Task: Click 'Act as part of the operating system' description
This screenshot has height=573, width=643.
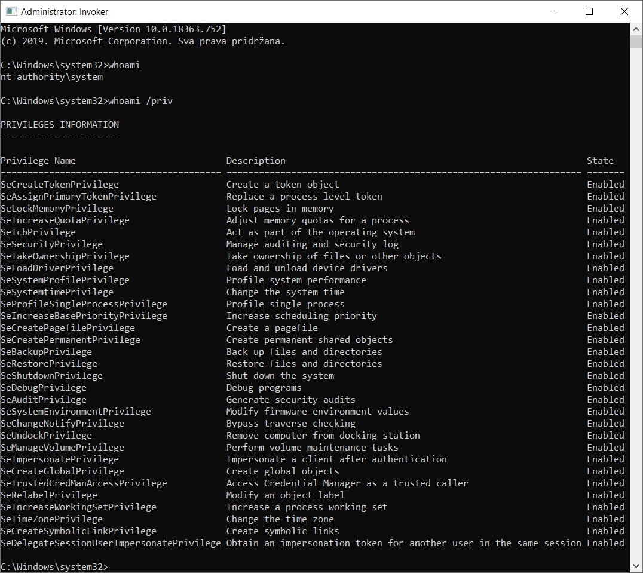Action: click(321, 232)
